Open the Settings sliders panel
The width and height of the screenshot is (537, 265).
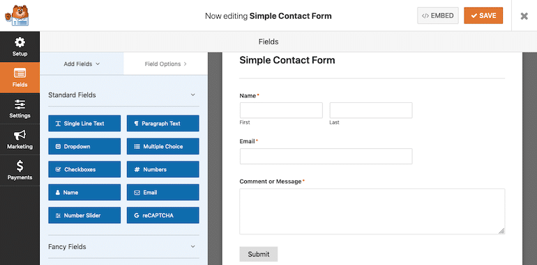coord(20,109)
